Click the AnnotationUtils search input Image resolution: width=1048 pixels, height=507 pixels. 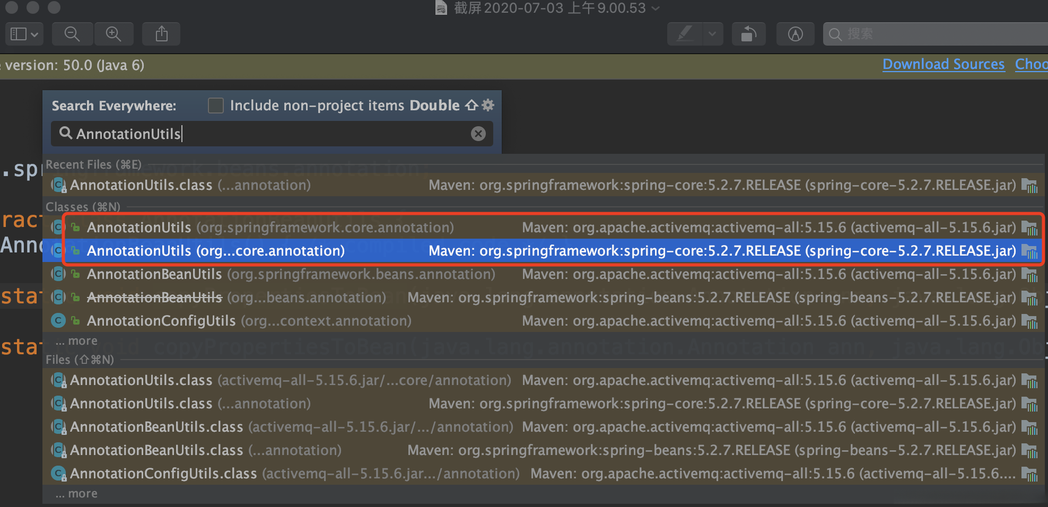point(272,134)
